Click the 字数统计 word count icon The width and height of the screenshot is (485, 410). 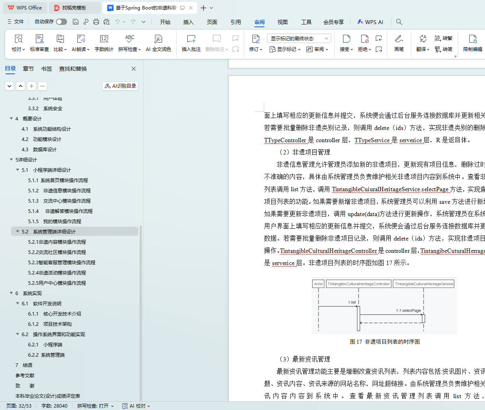104,43
